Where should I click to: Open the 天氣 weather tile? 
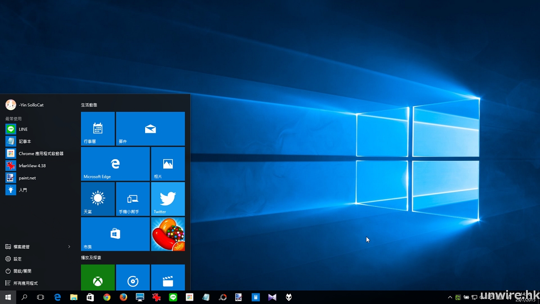pyautogui.click(x=98, y=199)
